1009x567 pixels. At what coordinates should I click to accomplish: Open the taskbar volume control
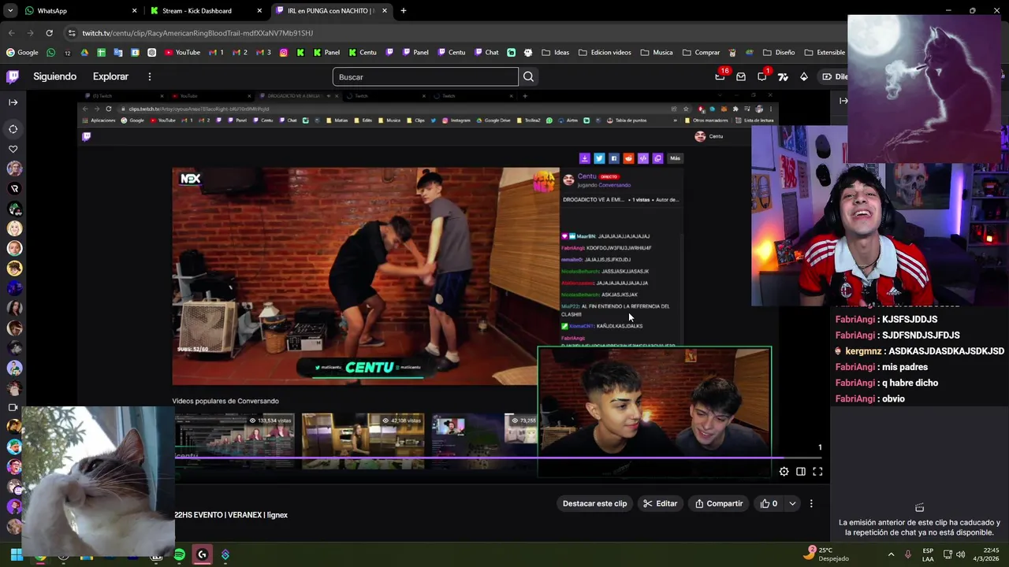[960, 554]
